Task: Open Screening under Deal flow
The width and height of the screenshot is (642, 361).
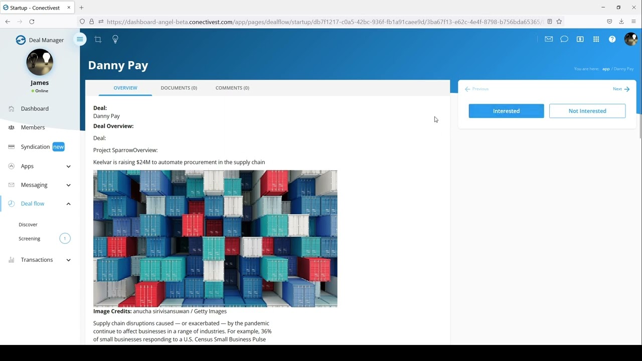Action: 29,239
